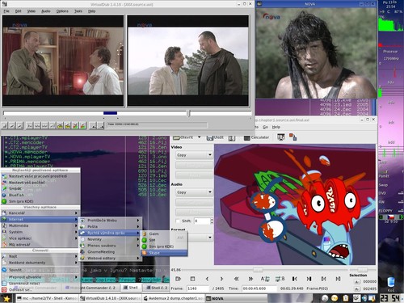This screenshot has width=404, height=303.
Task: Click the Avidemux Time field
Action: click(x=259, y=288)
